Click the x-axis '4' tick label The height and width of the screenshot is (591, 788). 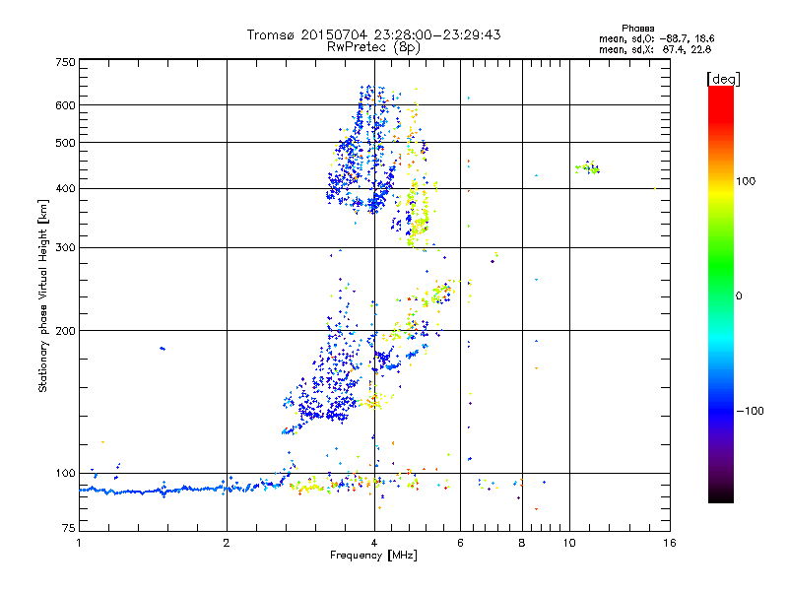[374, 543]
